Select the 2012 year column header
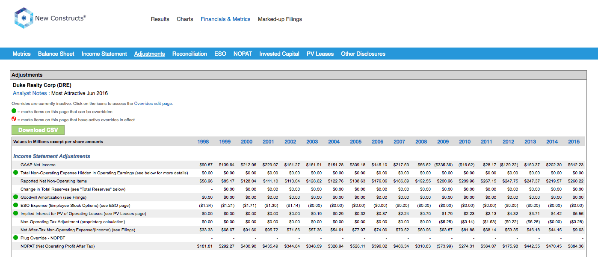This screenshot has width=598, height=257. 509,142
